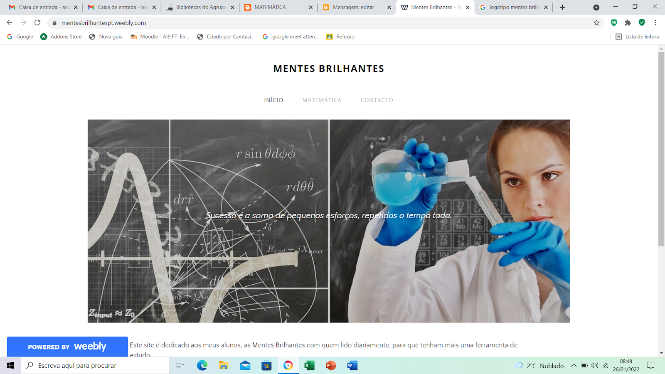The height and width of the screenshot is (374, 665).
Task: Open Excel from the taskbar
Action: 309,365
